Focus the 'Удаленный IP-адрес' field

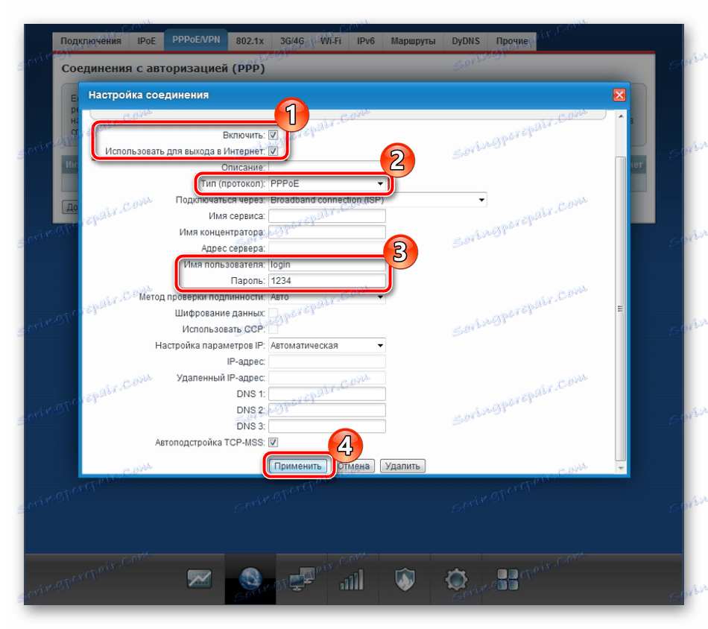point(327,378)
